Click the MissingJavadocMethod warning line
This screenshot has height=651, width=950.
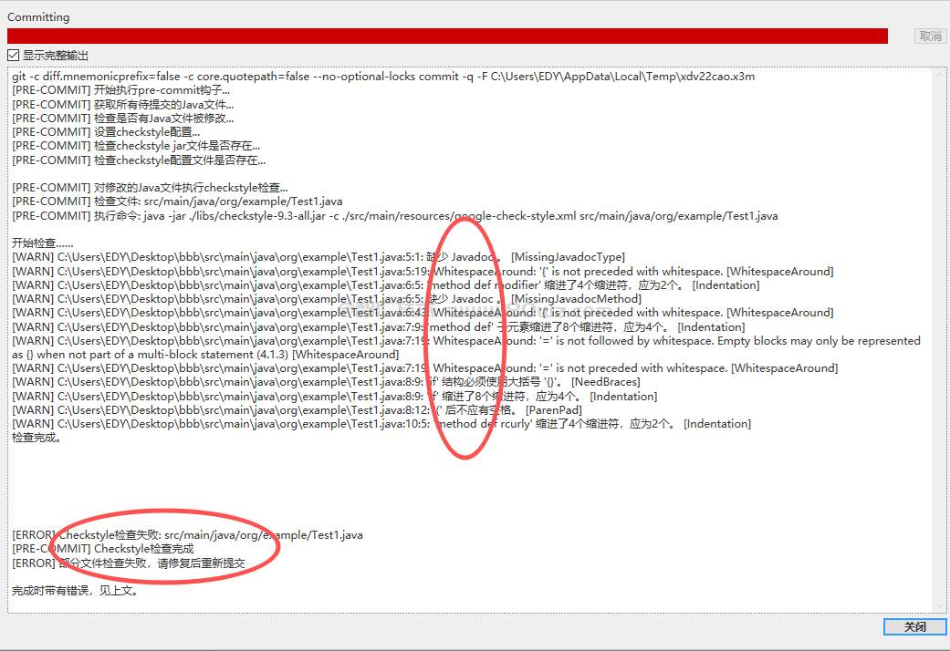tap(326, 299)
